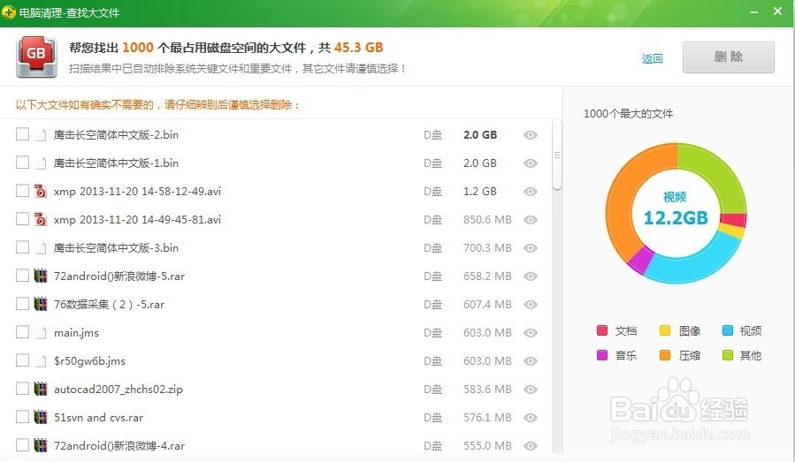This screenshot has width=795, height=462.
Task: Click eye icon for 72android()新浪微博-4.rar
Action: coord(531,446)
